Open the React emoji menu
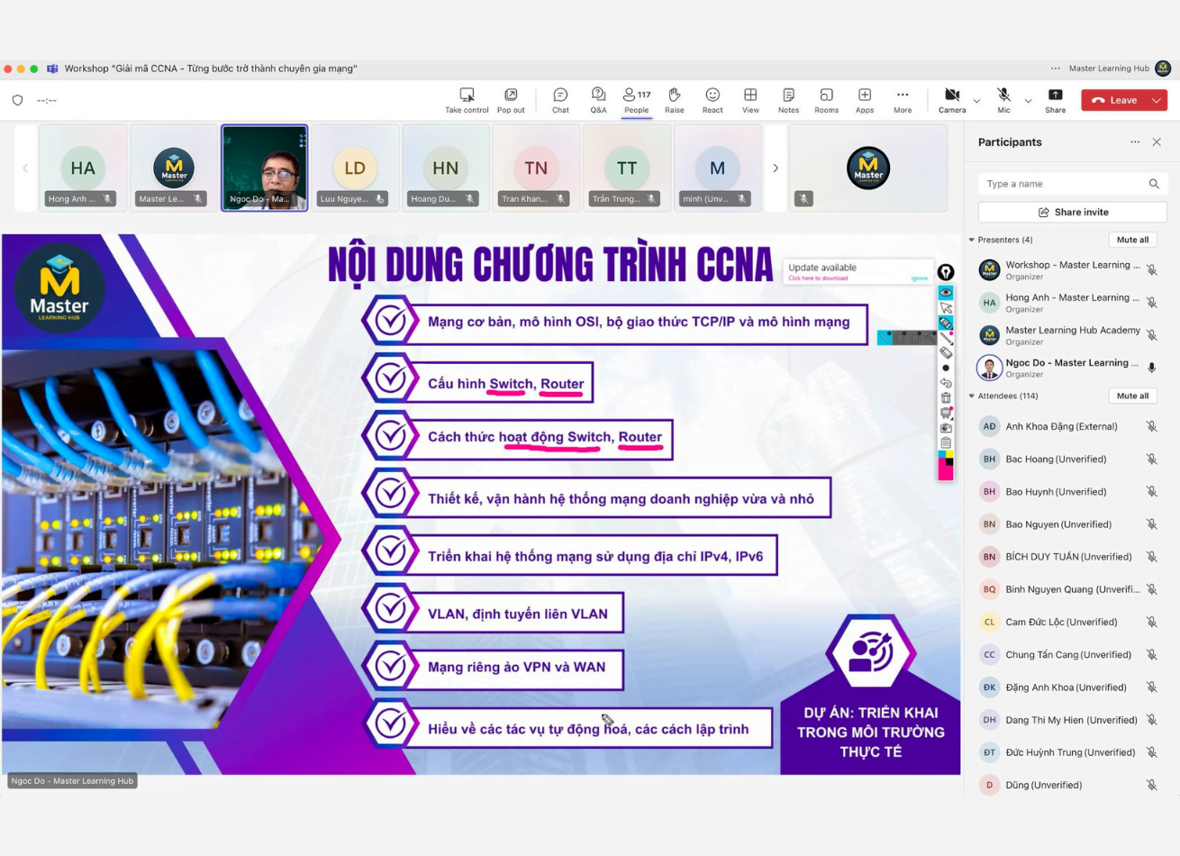The height and width of the screenshot is (856, 1180). (x=712, y=100)
